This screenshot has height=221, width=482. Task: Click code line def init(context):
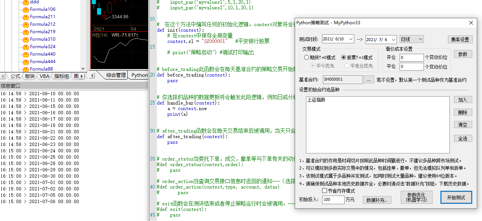pyautogui.click(x=181, y=30)
